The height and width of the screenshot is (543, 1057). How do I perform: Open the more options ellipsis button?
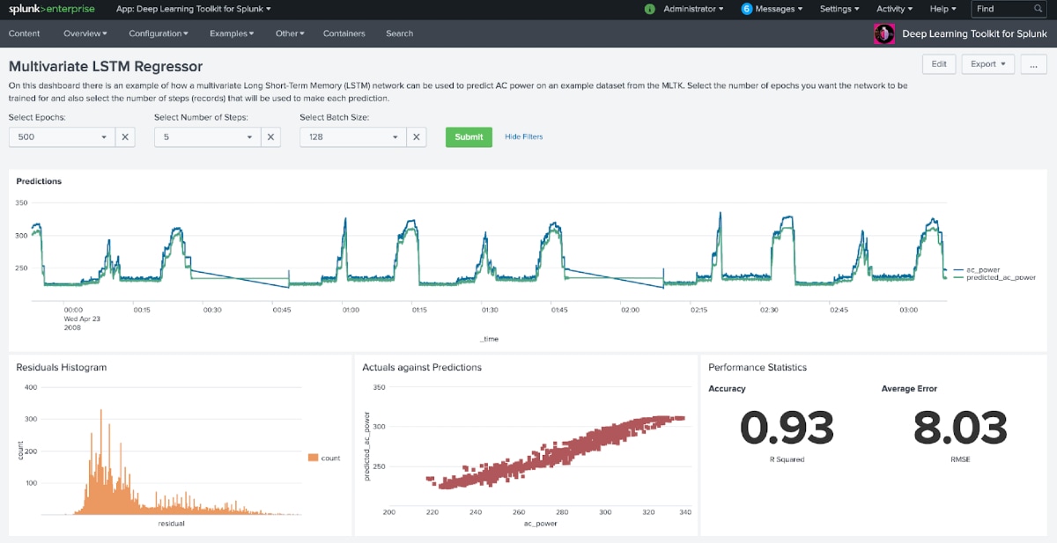(x=1033, y=64)
